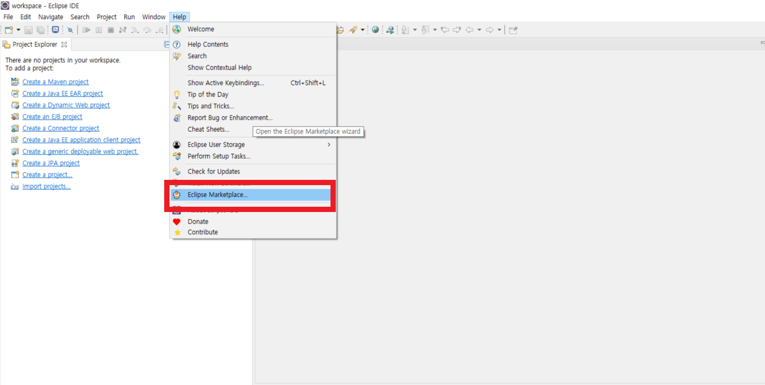Viewport: 765px width, 385px height.
Task: Choose Tips and Tricks entry
Action: tap(253, 106)
